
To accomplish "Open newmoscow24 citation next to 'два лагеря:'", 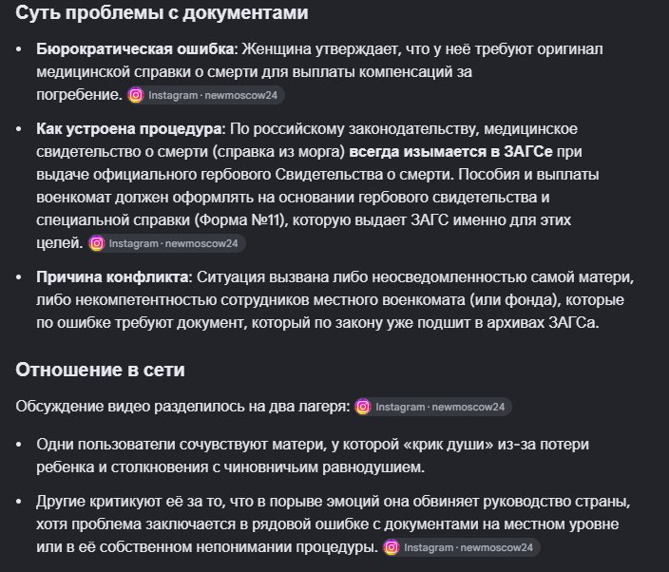I will 432,407.
